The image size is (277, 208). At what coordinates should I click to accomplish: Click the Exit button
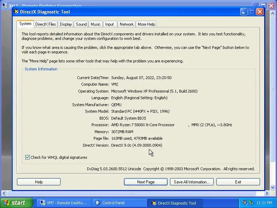point(238,182)
